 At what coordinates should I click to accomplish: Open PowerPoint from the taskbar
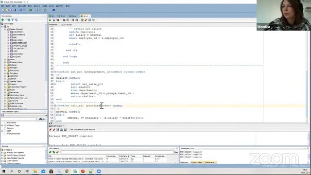point(83,171)
